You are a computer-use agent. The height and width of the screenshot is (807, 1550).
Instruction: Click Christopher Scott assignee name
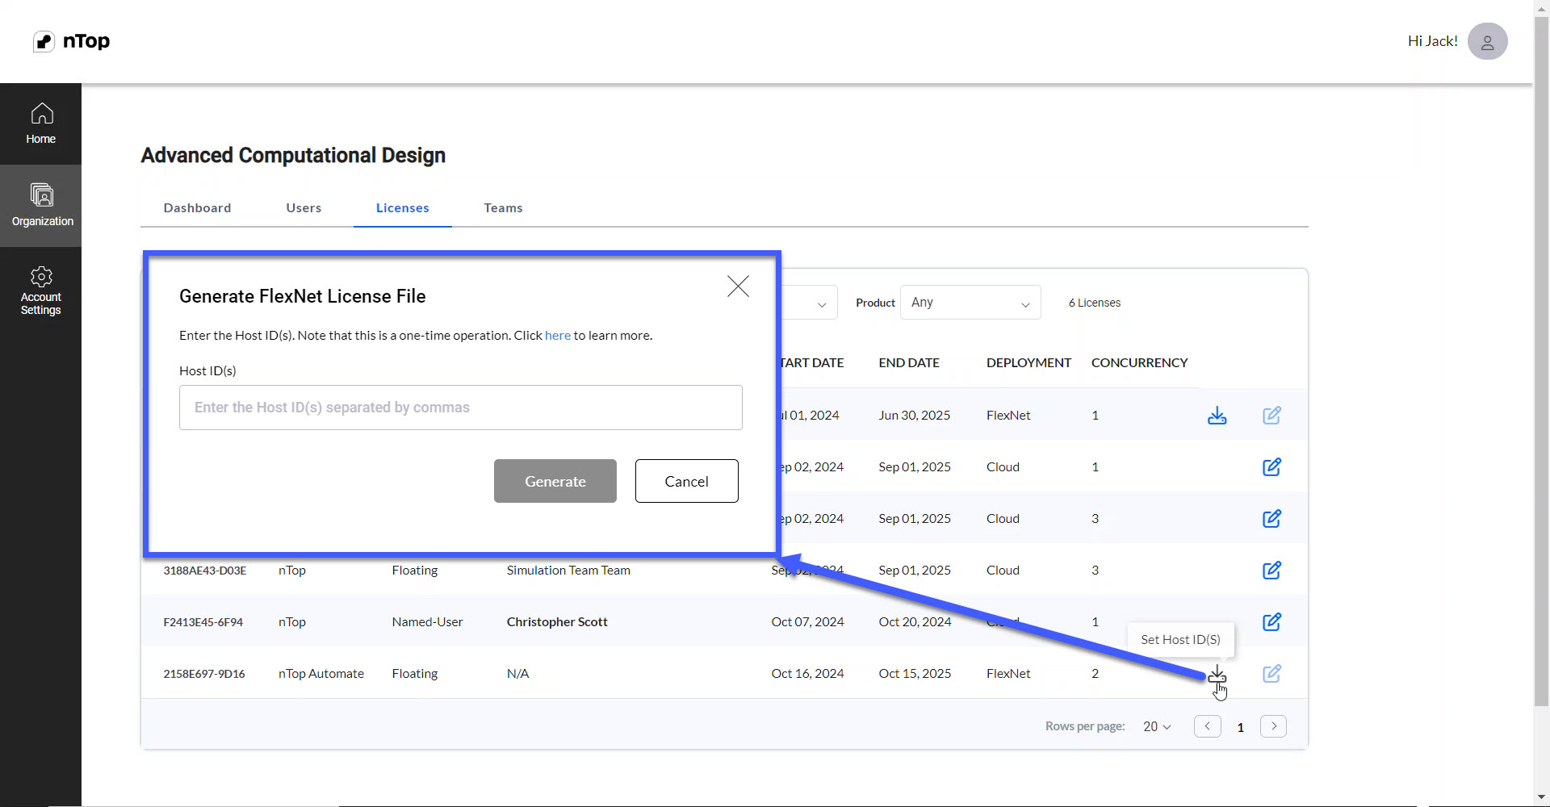[557, 622]
